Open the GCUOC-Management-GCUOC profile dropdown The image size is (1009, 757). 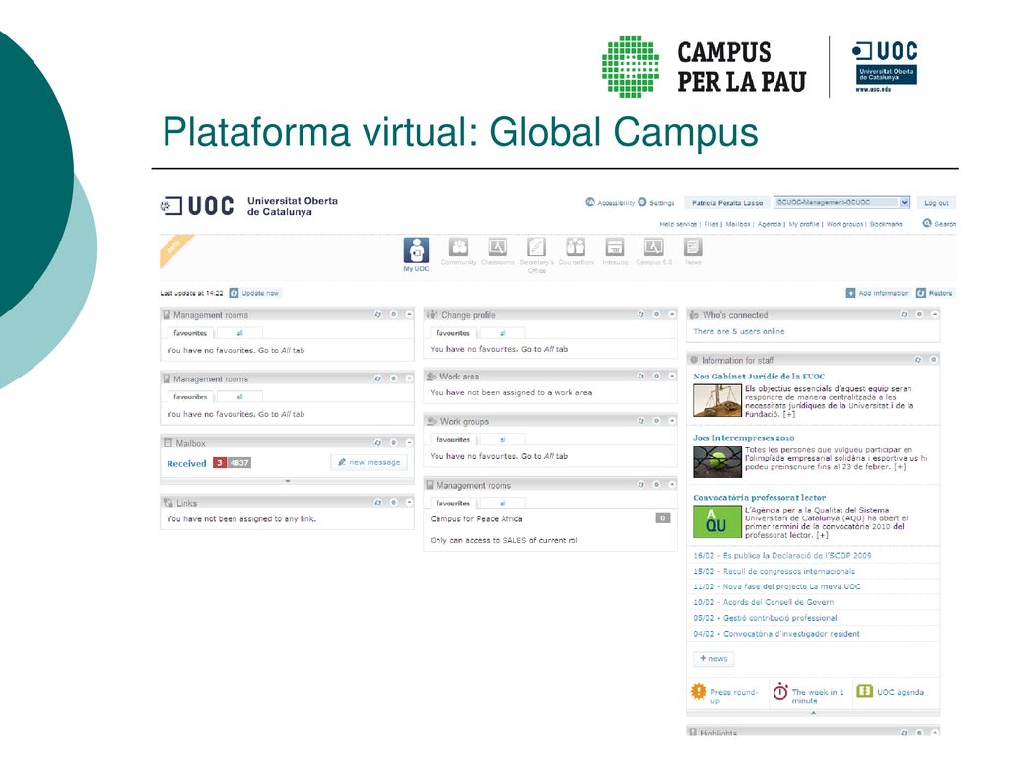pyautogui.click(x=841, y=202)
